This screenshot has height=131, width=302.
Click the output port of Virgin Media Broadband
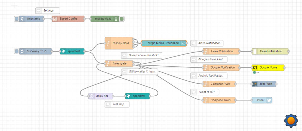186,43
